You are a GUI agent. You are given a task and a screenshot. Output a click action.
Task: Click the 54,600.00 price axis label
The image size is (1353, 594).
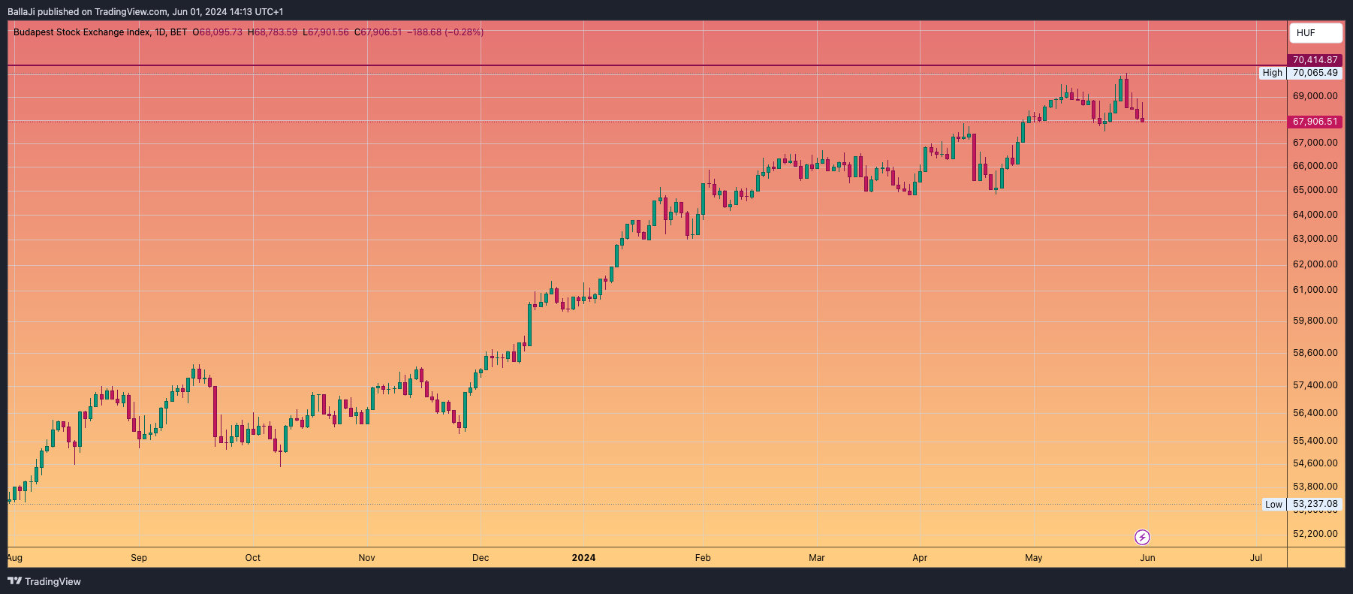click(1315, 463)
